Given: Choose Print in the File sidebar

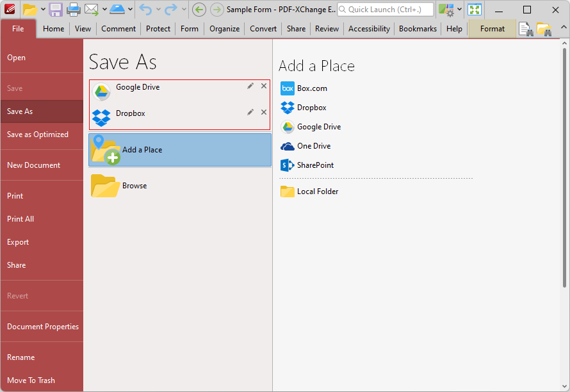Looking at the screenshot, I should point(42,195).
